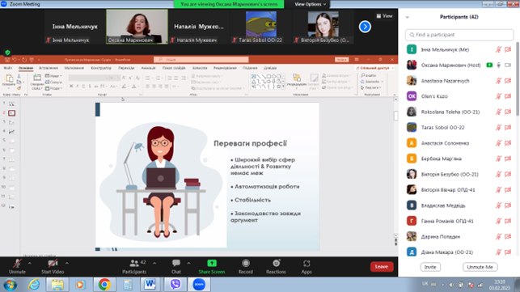Click muted mic icon for Владислав Медвідь
This screenshot has width=520, height=292.
[498, 205]
